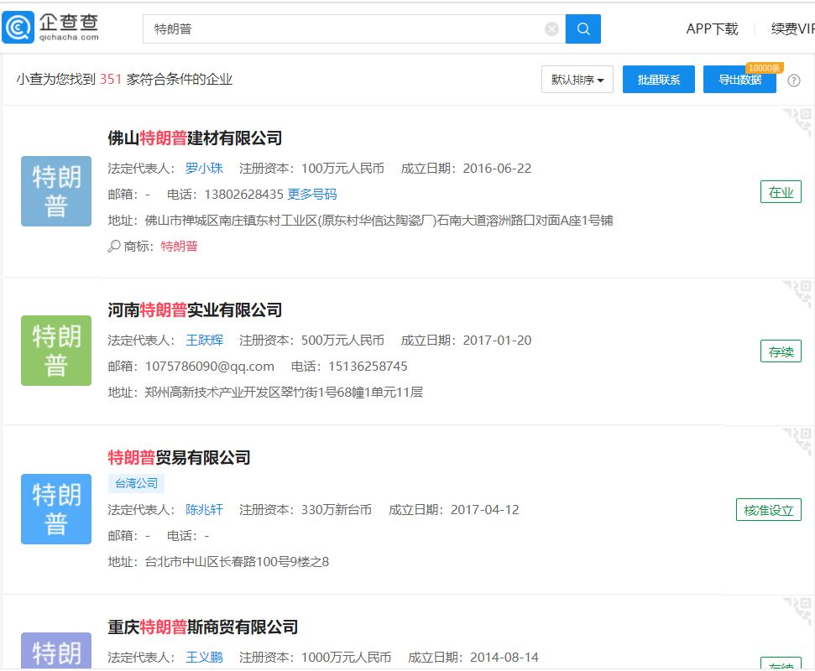
Task: Click the 存续 status badge for 河南特朗普实业
Action: pyautogui.click(x=781, y=351)
